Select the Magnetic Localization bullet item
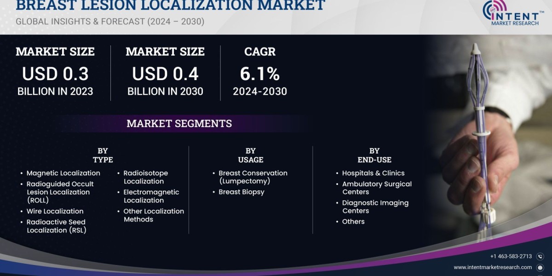 (x=63, y=173)
